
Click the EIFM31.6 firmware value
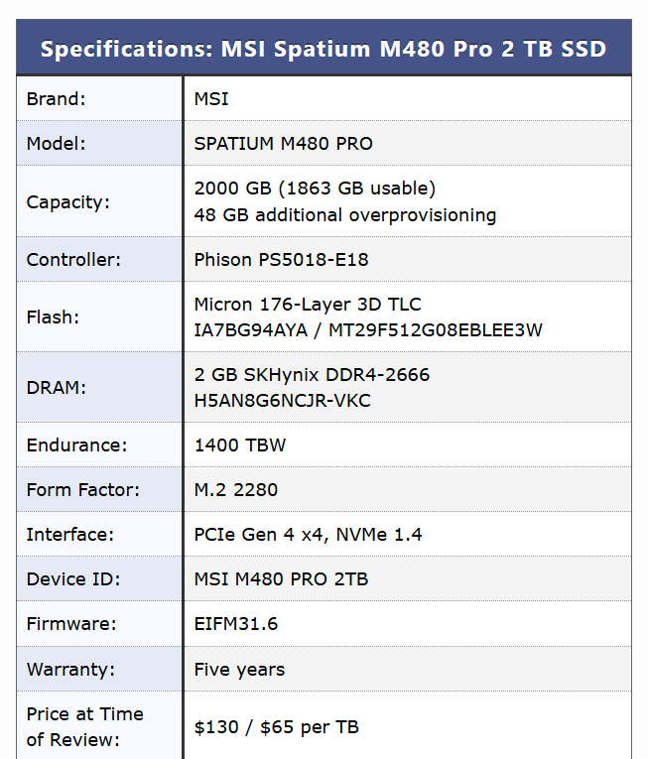pos(236,624)
